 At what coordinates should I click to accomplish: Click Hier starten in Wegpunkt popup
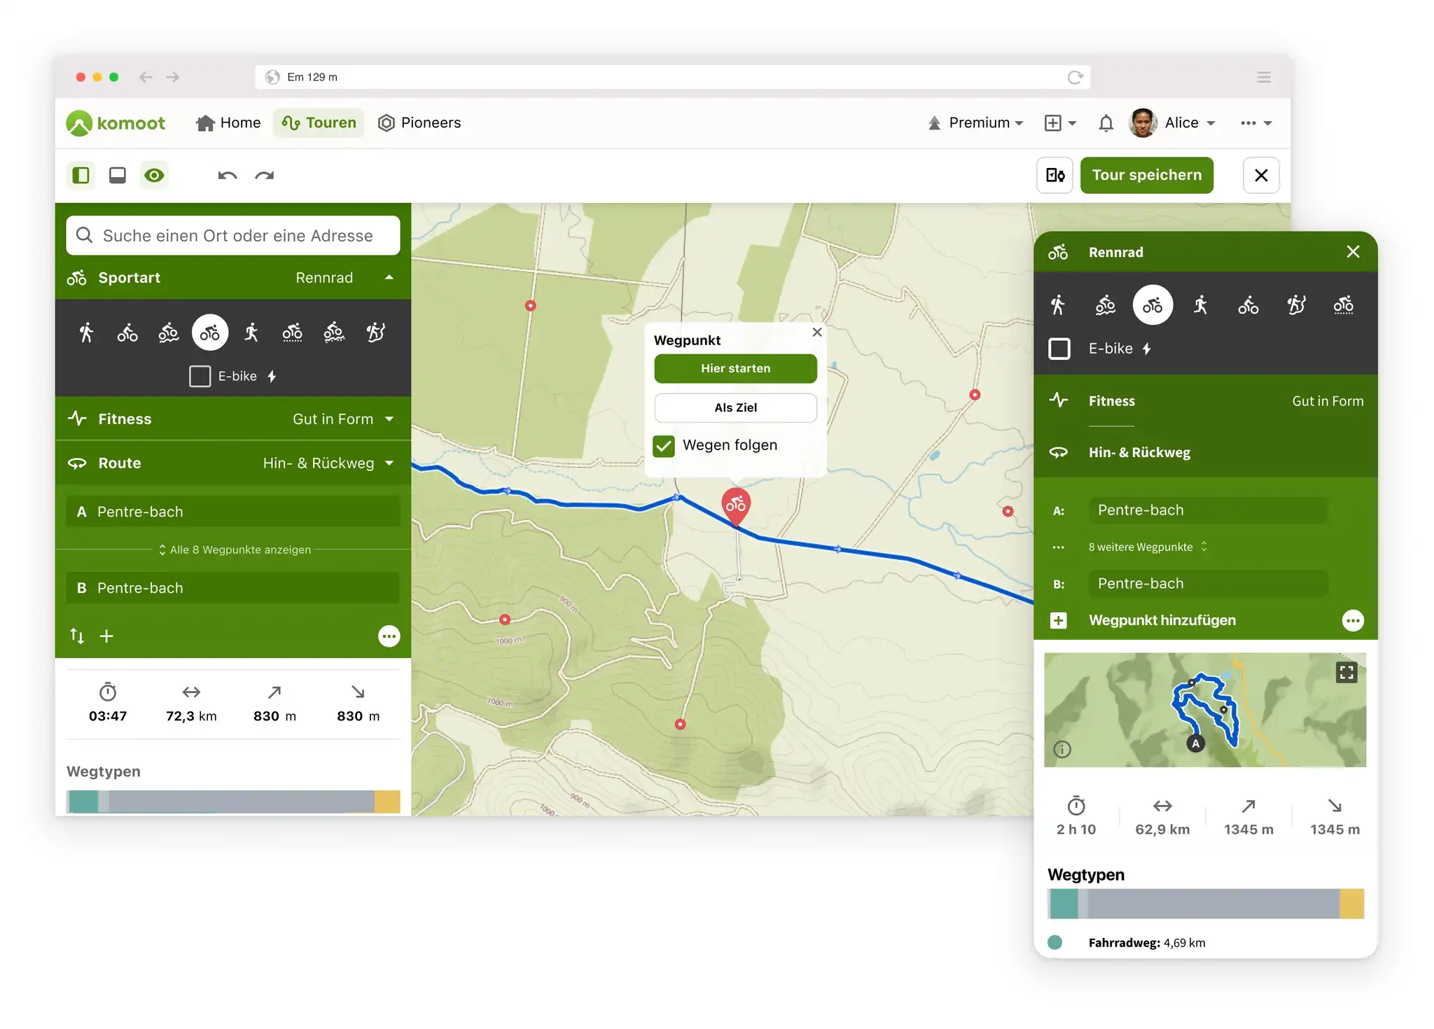pos(735,369)
